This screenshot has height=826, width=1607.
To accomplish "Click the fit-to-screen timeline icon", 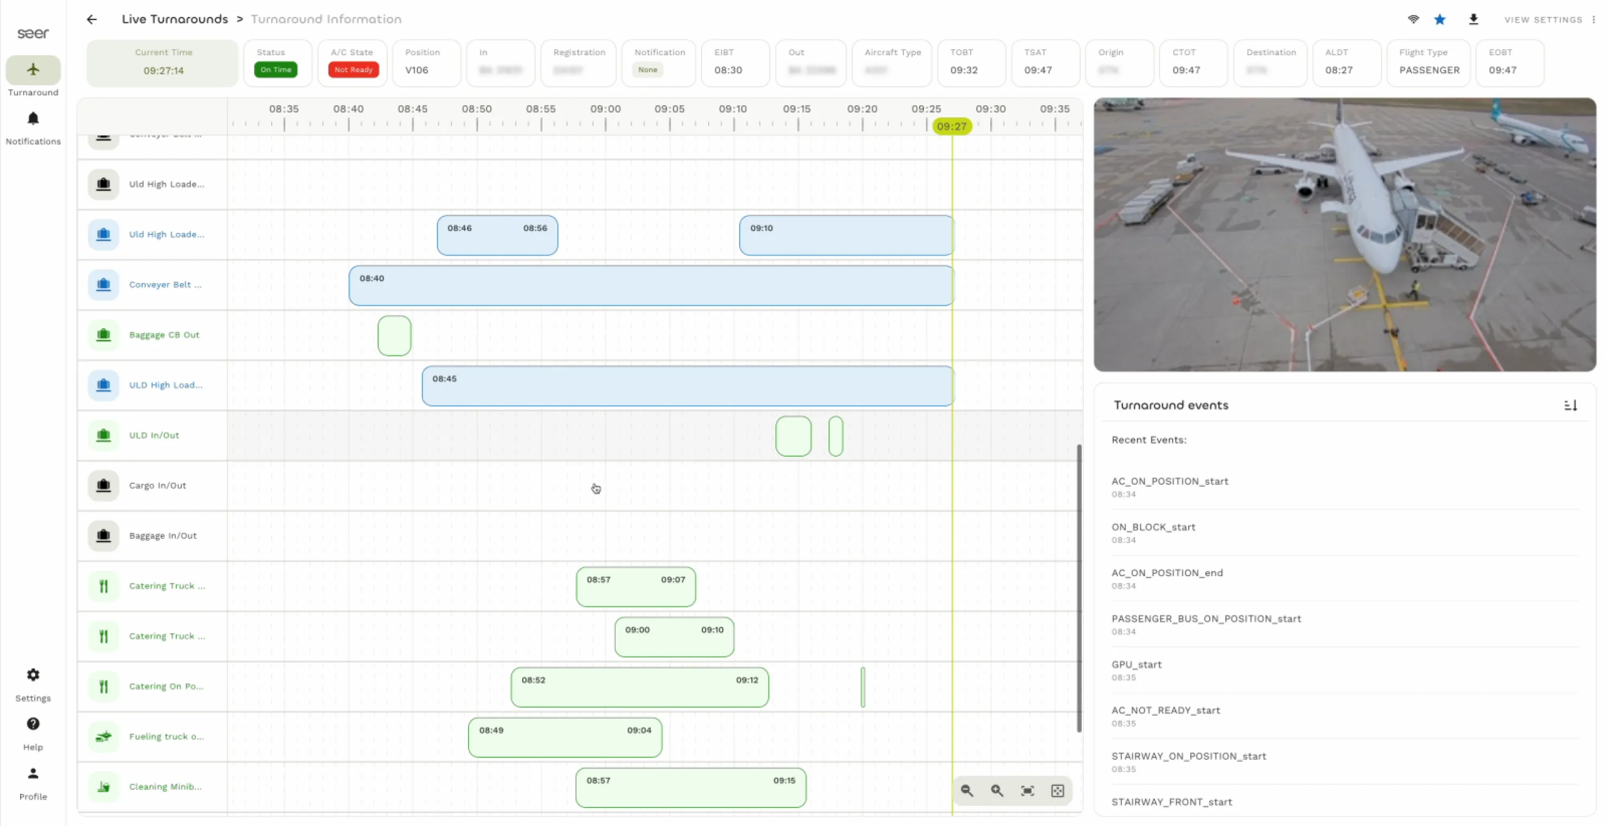I will point(1027,790).
